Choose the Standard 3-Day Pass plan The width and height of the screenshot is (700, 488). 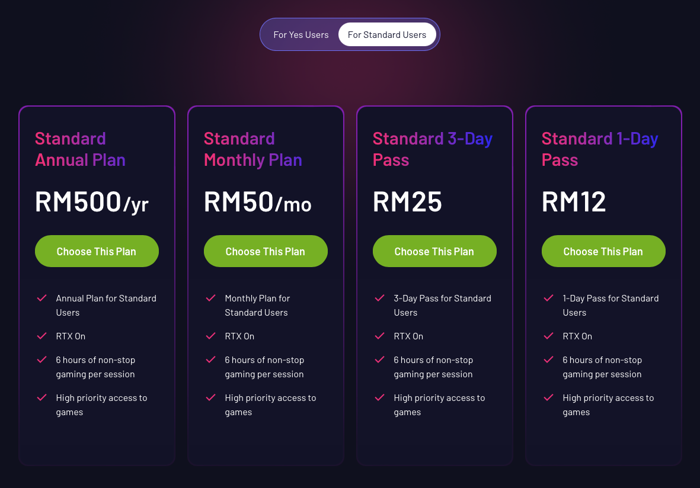click(434, 251)
